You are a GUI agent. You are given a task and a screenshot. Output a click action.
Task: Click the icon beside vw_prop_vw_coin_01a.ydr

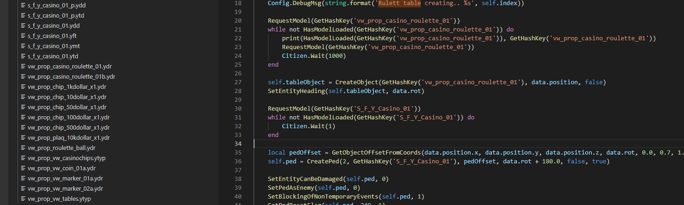click(x=23, y=168)
